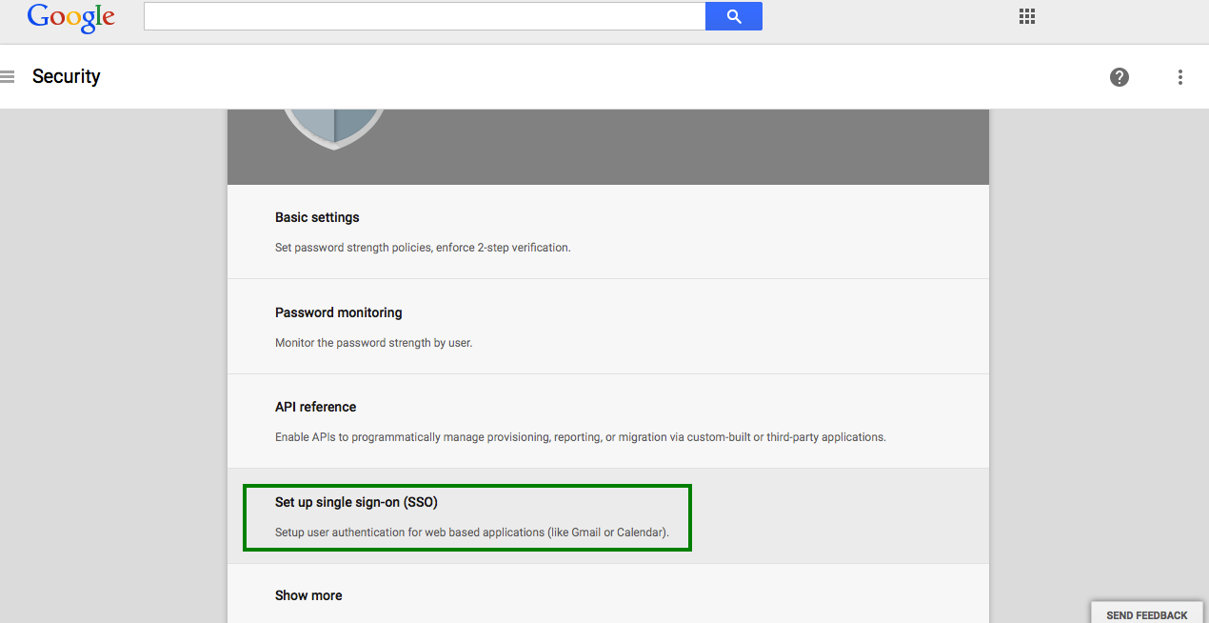Open the hamburger main menu

(x=8, y=77)
